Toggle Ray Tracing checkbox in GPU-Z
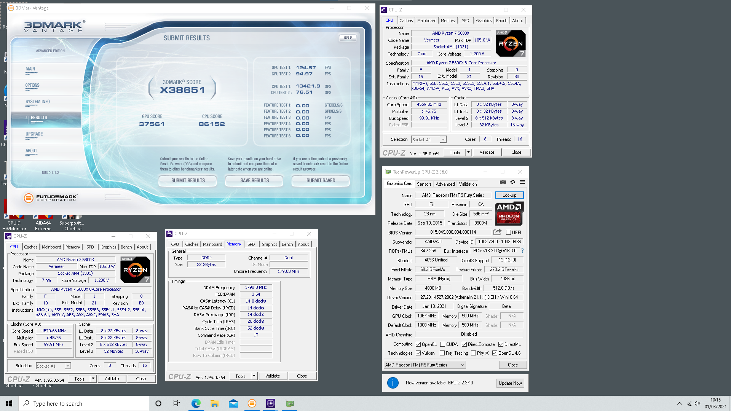Screen dimensions: 731x411 (x=442, y=353)
